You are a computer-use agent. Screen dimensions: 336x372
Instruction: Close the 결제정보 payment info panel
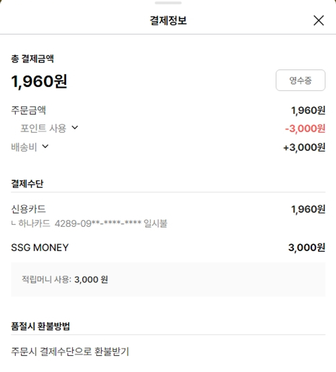tap(319, 21)
